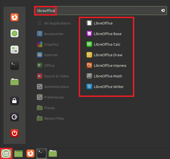The height and width of the screenshot is (159, 170).
Task: Log out using the sidebar icon
Action: point(15,117)
